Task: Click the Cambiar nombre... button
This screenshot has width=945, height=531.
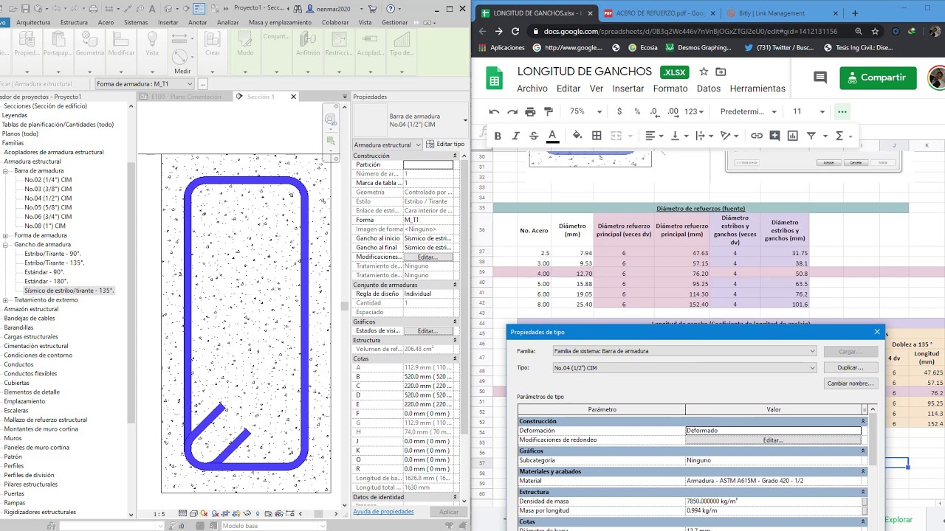Action: pyautogui.click(x=850, y=383)
